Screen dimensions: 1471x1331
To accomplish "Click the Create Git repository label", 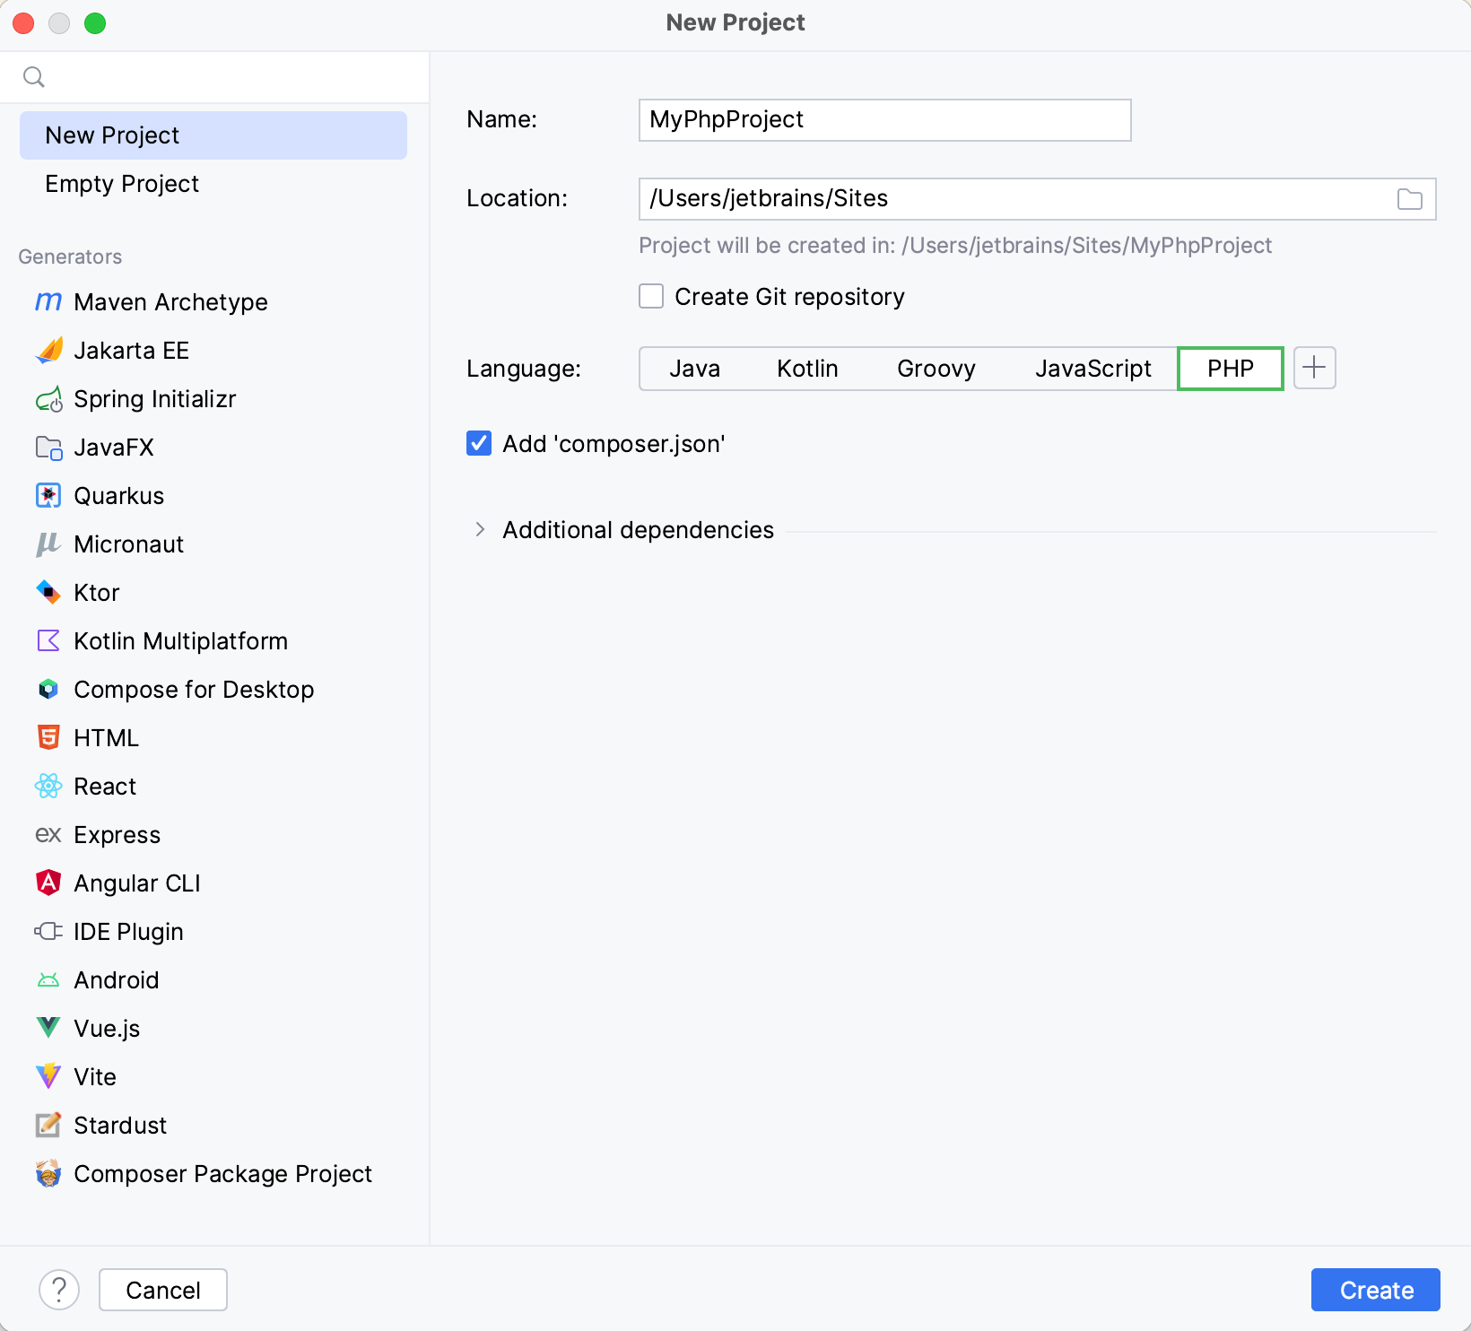I will (x=790, y=297).
